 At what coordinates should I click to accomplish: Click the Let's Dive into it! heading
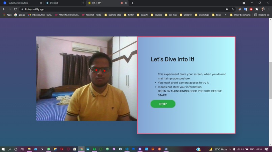172,59
